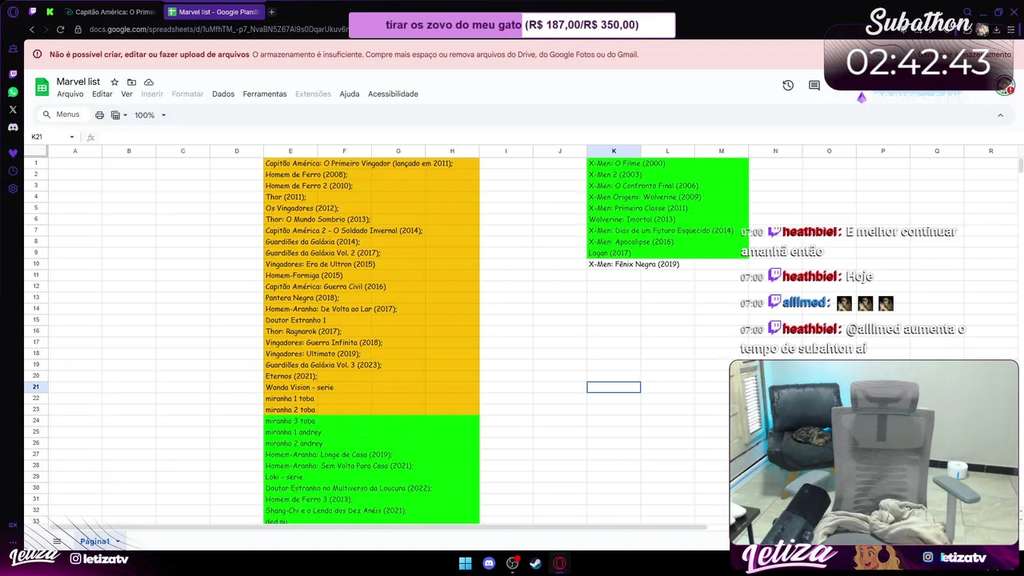Open the comments panel icon

[814, 86]
